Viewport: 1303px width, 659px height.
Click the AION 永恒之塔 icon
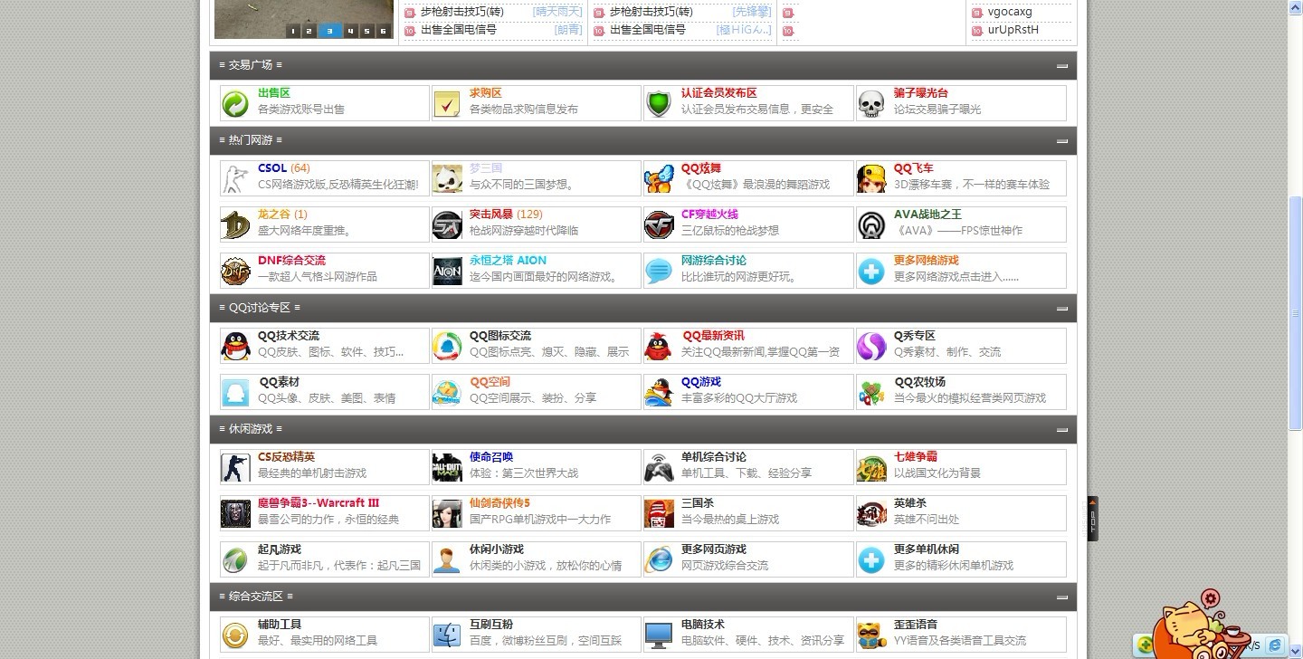pyautogui.click(x=447, y=271)
